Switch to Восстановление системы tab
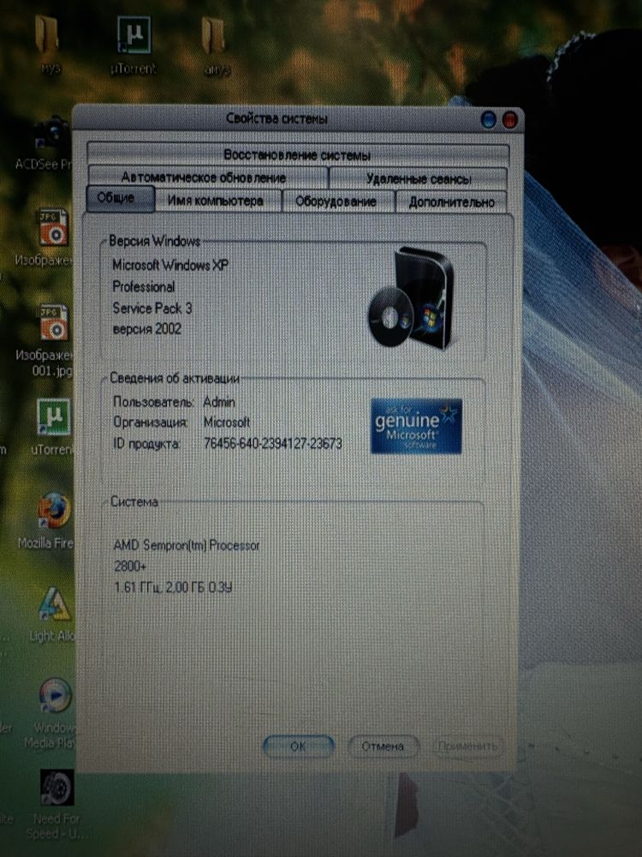This screenshot has height=857, width=642. tap(298, 154)
